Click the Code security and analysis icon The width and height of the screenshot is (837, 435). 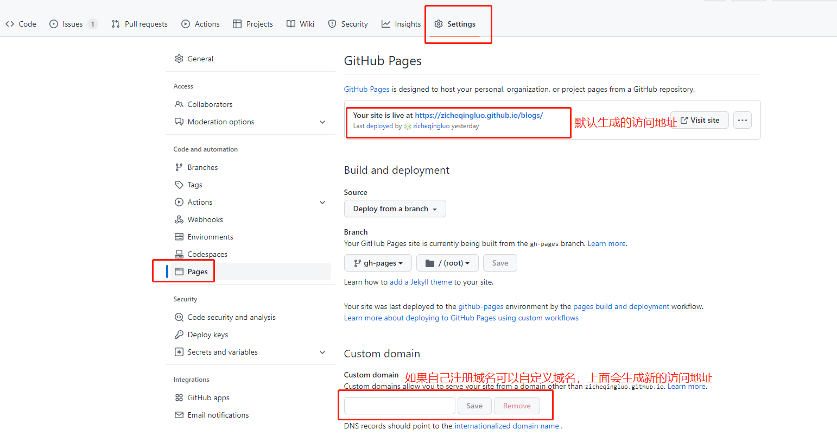click(179, 317)
